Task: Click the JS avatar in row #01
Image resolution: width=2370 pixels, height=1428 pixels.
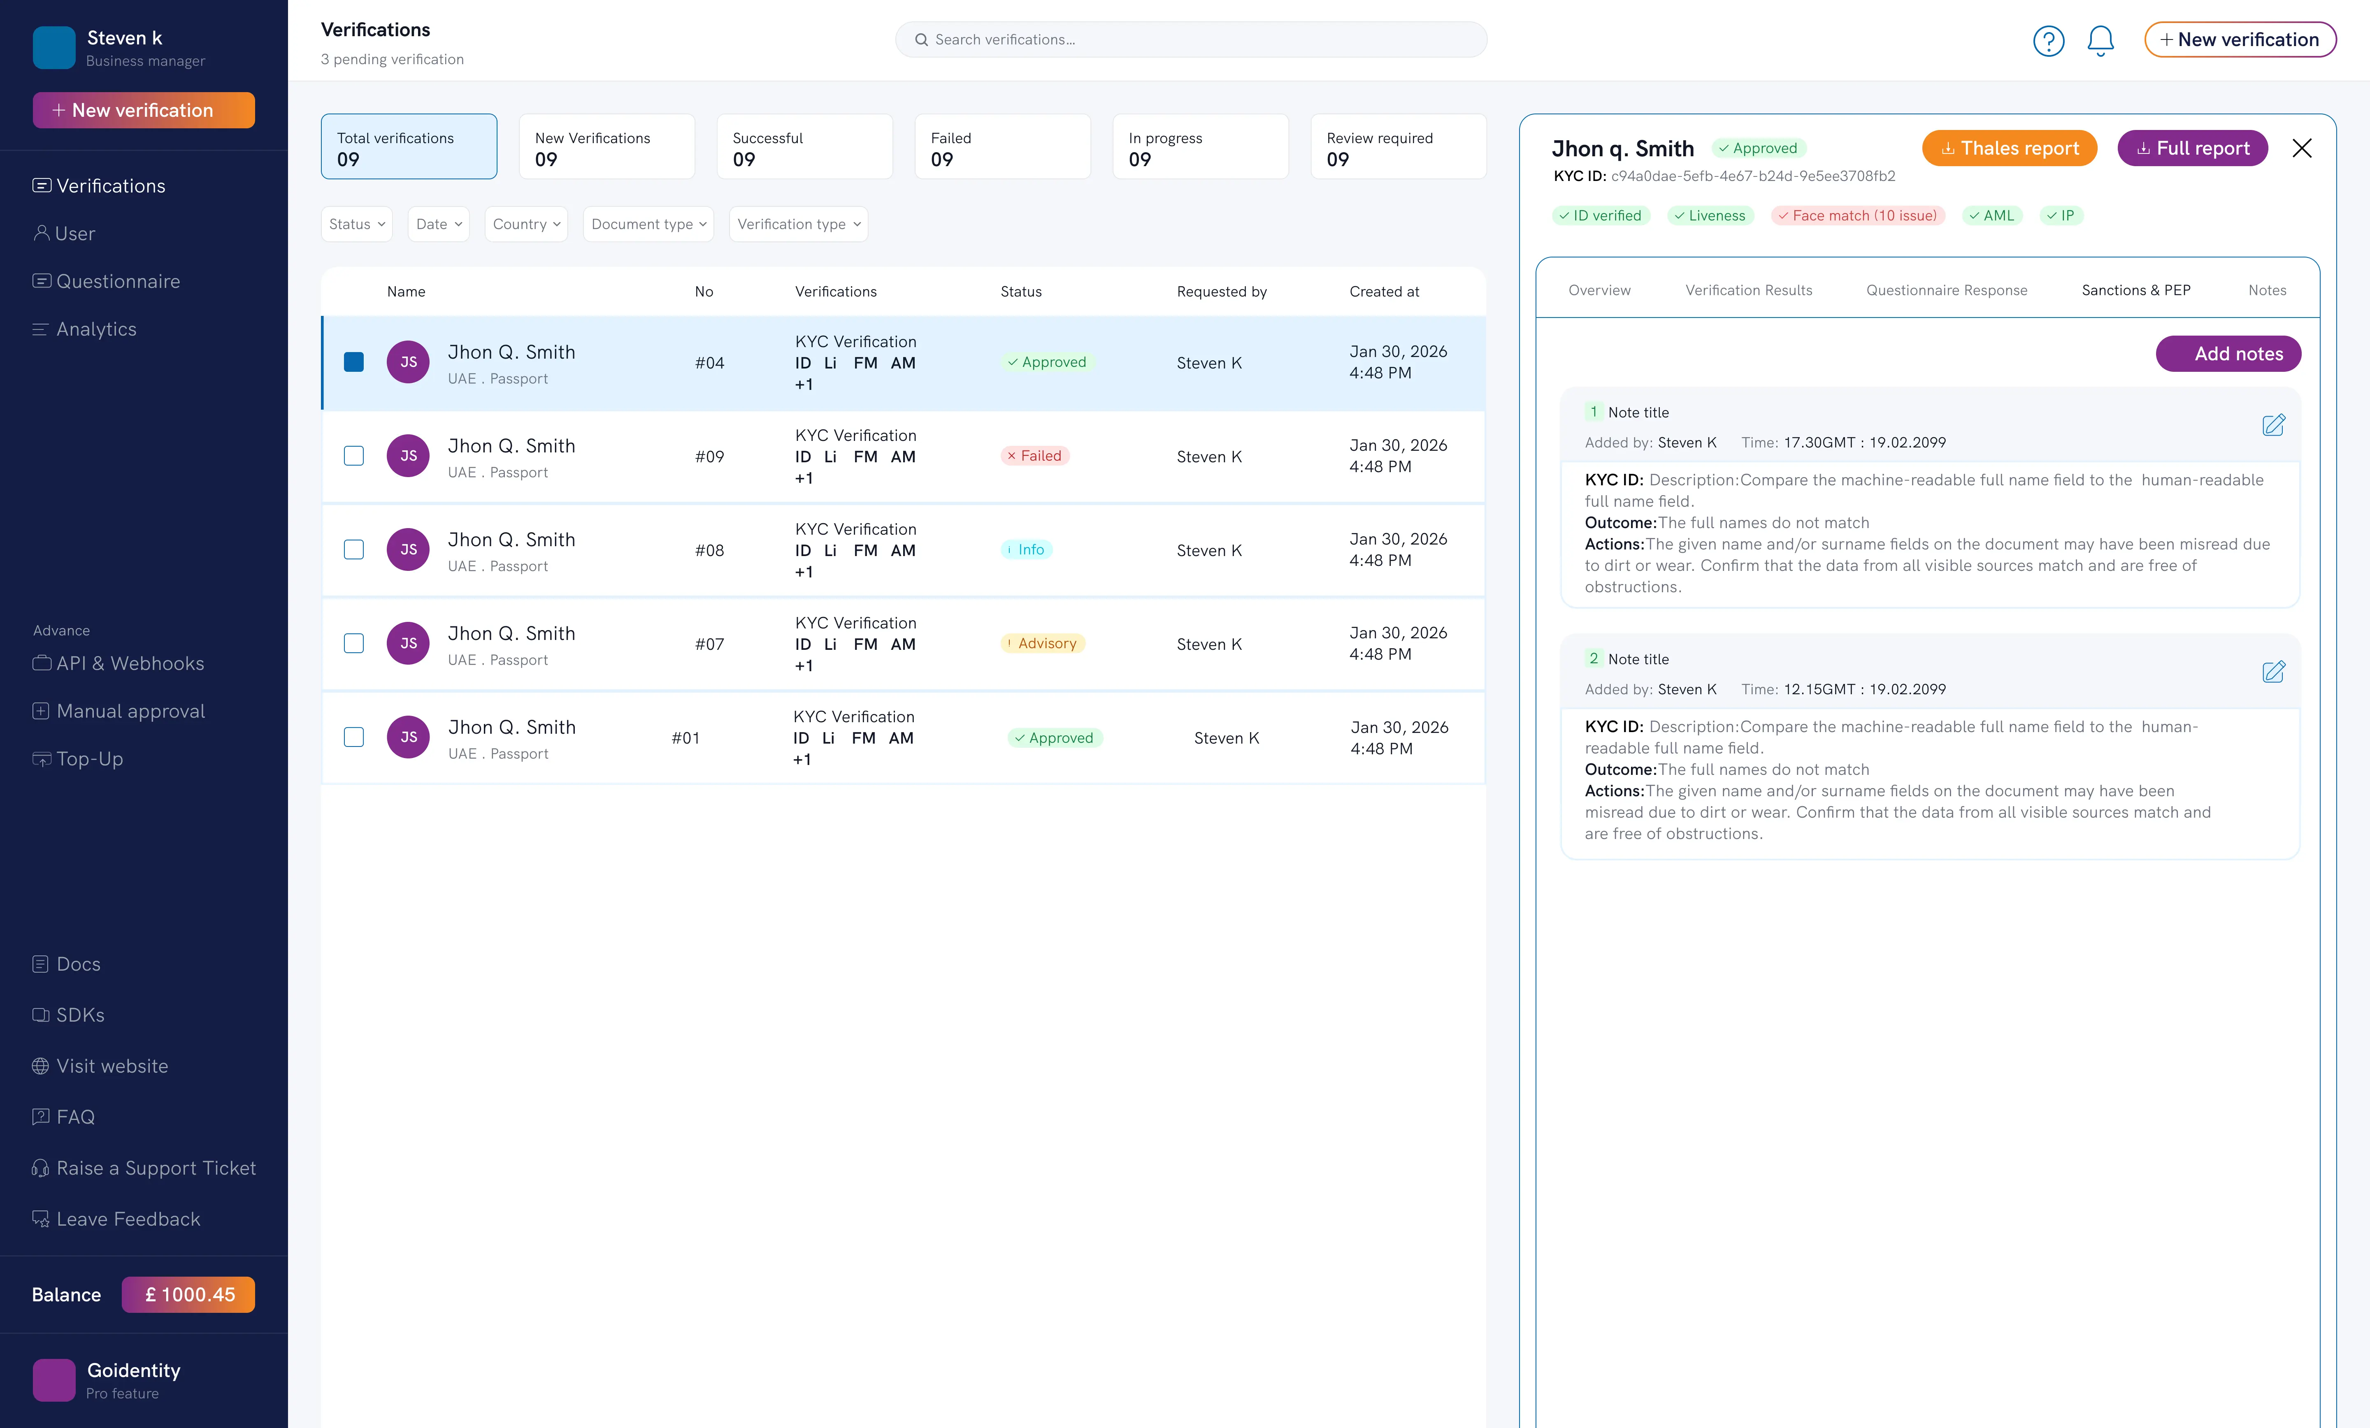Action: 408,737
